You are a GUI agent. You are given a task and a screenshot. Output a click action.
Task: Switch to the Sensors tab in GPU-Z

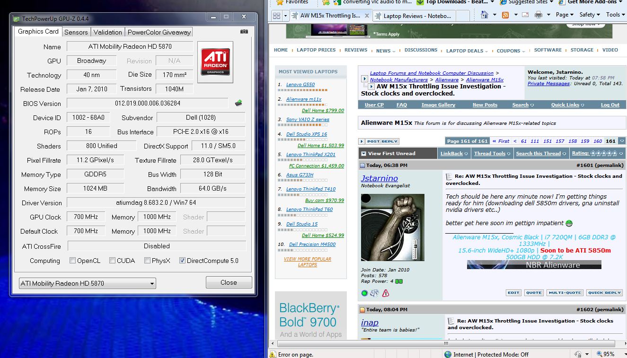click(x=76, y=32)
